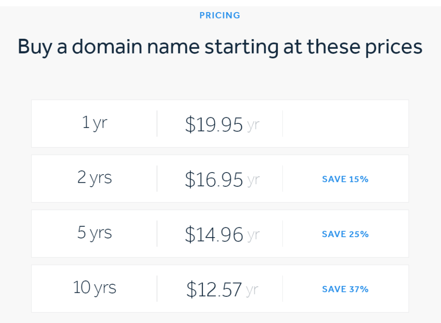
Task: Select the 2 yrs term label
Action: coord(94,178)
